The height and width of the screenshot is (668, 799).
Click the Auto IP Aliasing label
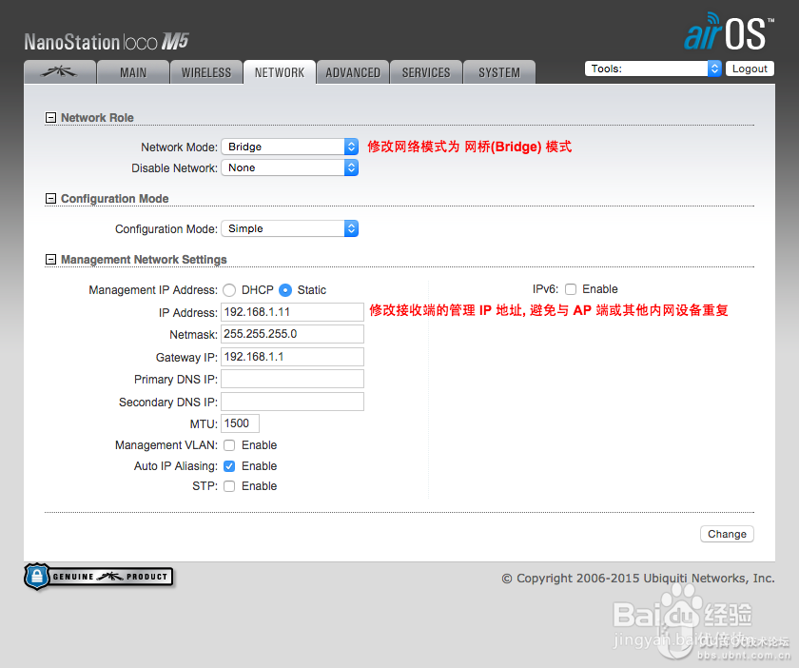176,466
